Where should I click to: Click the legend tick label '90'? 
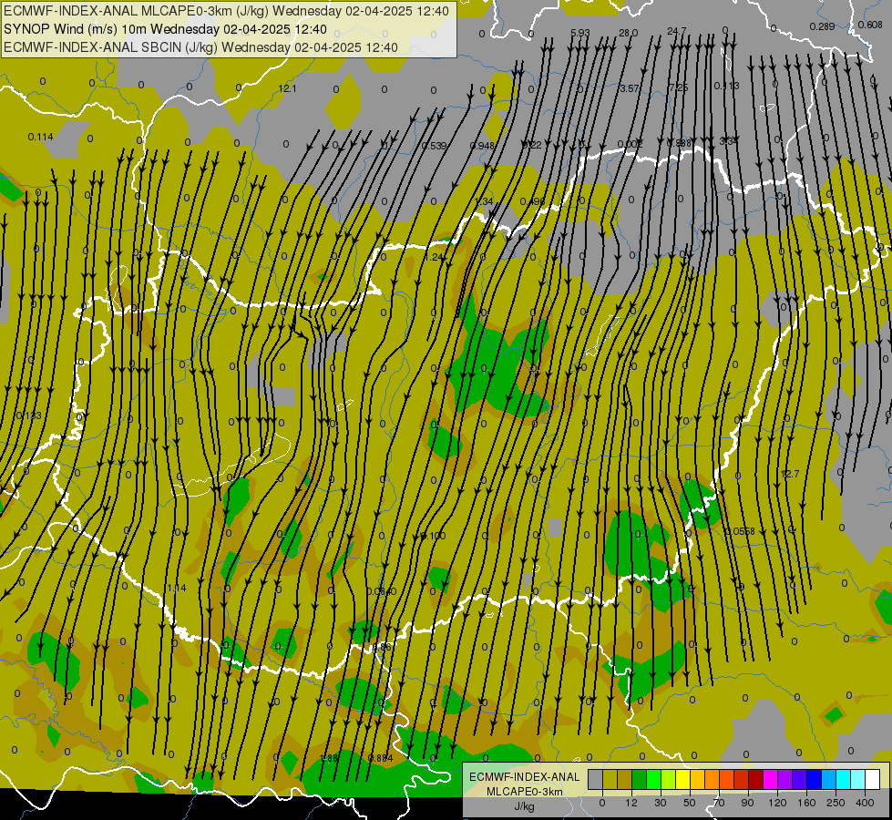747,803
